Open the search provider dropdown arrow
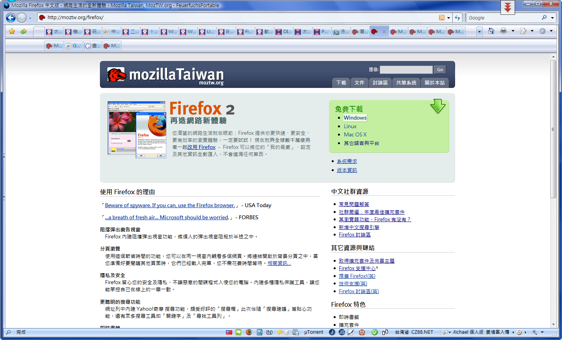562x340 pixels. [552, 18]
